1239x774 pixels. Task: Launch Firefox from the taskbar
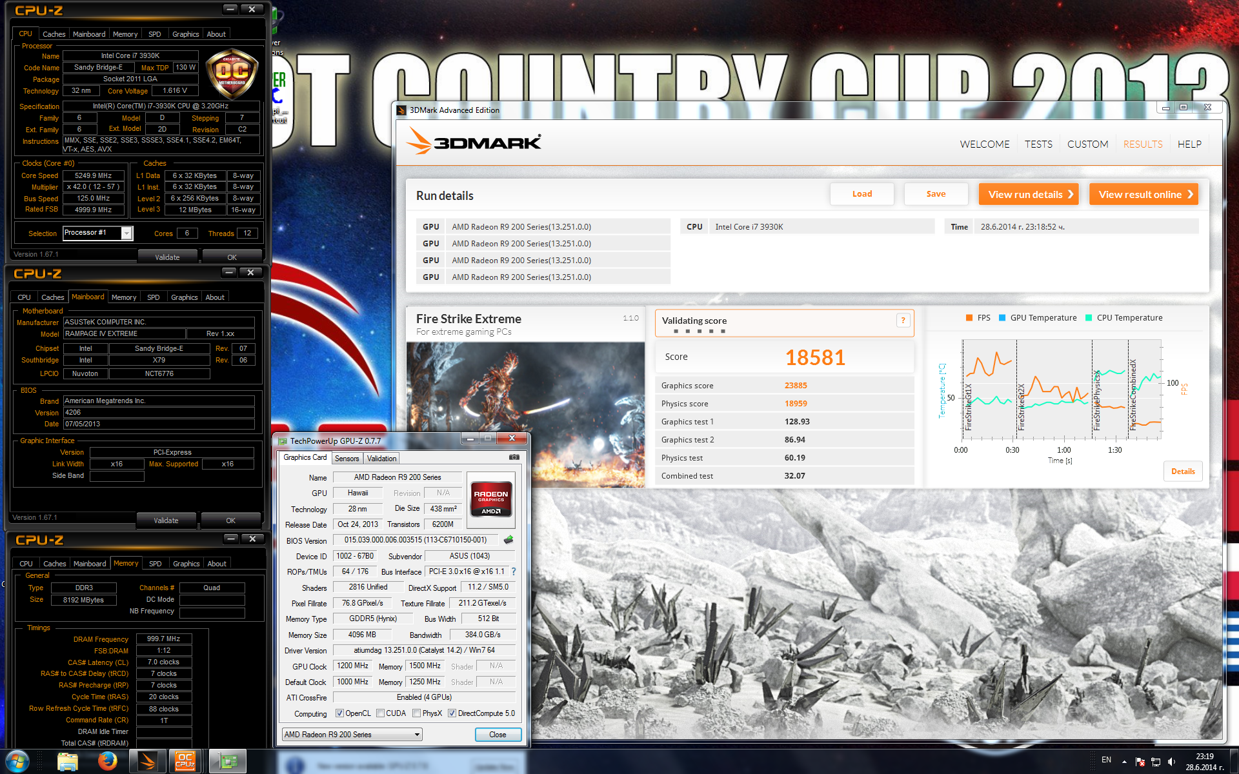tap(107, 762)
